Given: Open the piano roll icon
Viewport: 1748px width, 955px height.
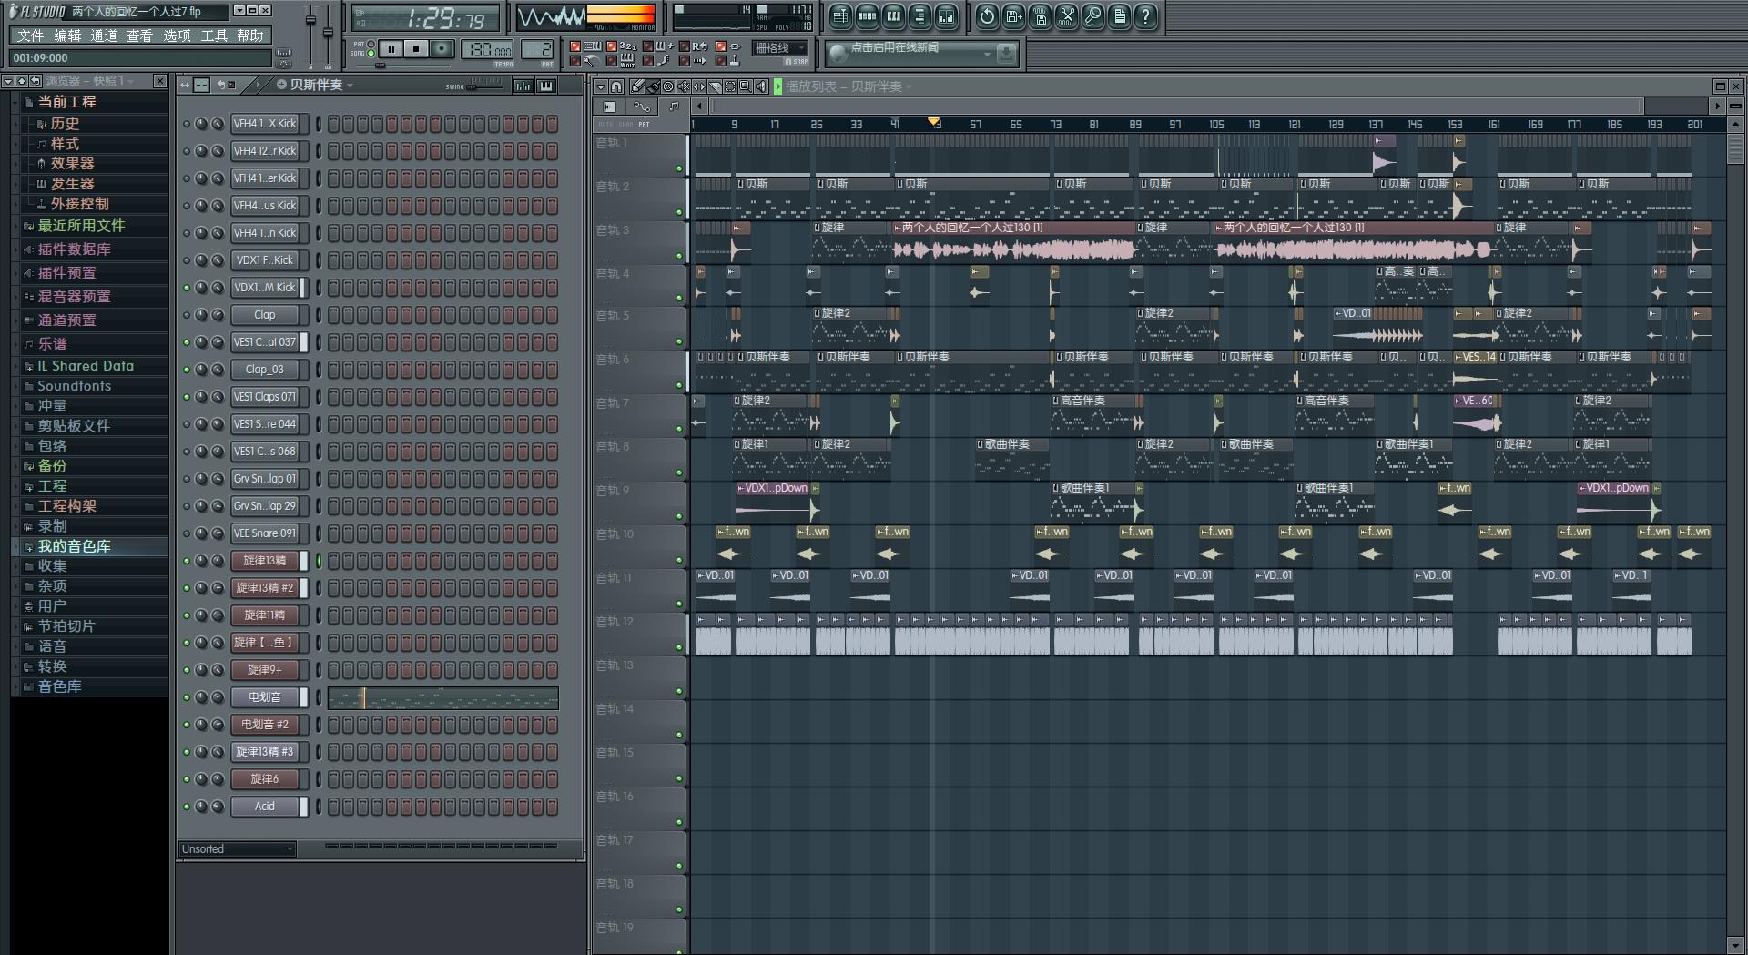Looking at the screenshot, I should point(893,15).
